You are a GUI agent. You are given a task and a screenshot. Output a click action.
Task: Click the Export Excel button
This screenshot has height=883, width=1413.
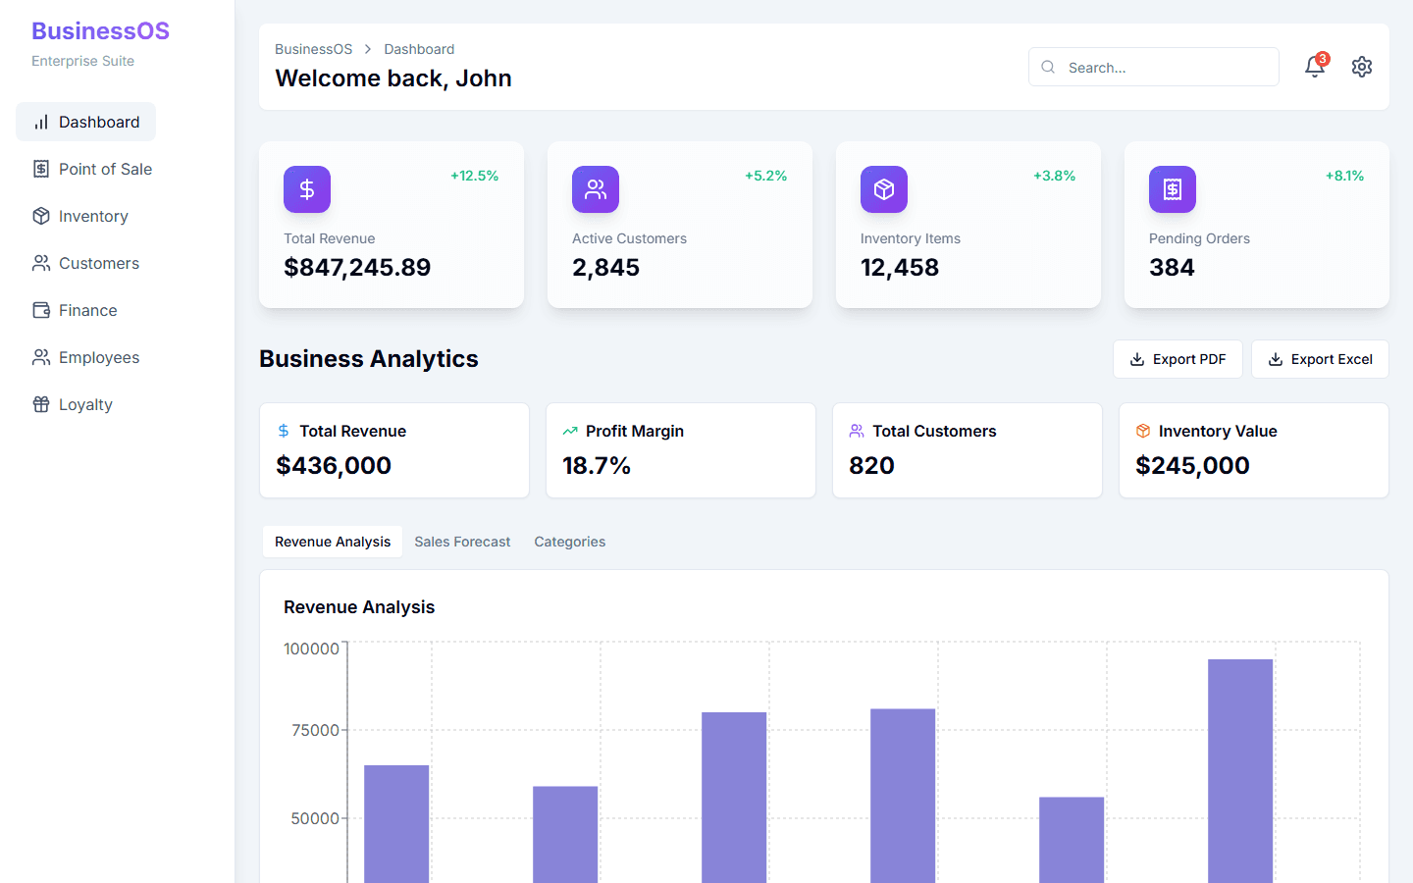coord(1320,359)
